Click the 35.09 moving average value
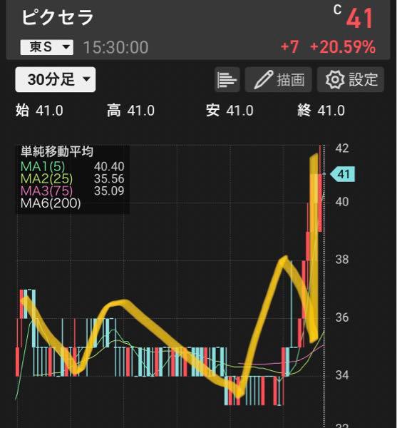Viewport: 397px width, 428px height. click(109, 190)
